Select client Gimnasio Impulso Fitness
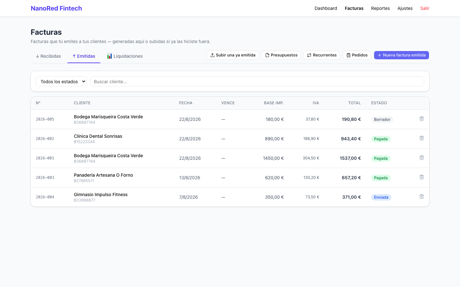 click(x=101, y=195)
